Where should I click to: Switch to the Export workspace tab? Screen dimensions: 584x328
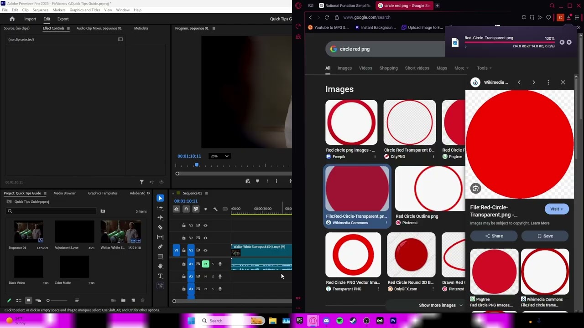[63, 19]
